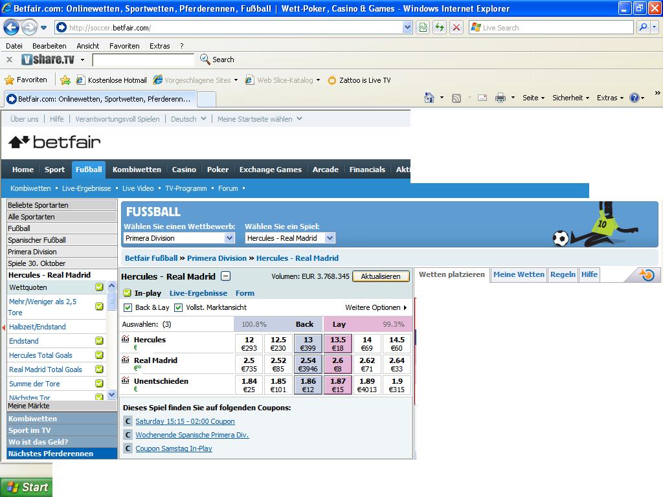Collapse the Hercules - Real Madrid market
The image size is (663, 497).
point(226,276)
